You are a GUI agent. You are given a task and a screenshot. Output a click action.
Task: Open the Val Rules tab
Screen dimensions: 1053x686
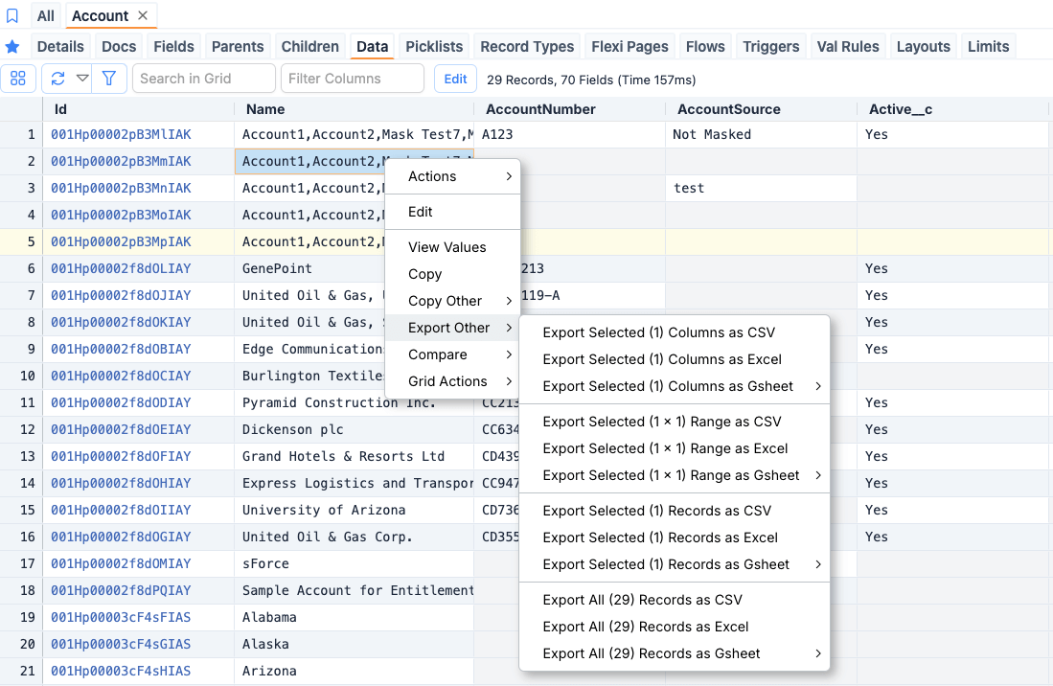[848, 47]
